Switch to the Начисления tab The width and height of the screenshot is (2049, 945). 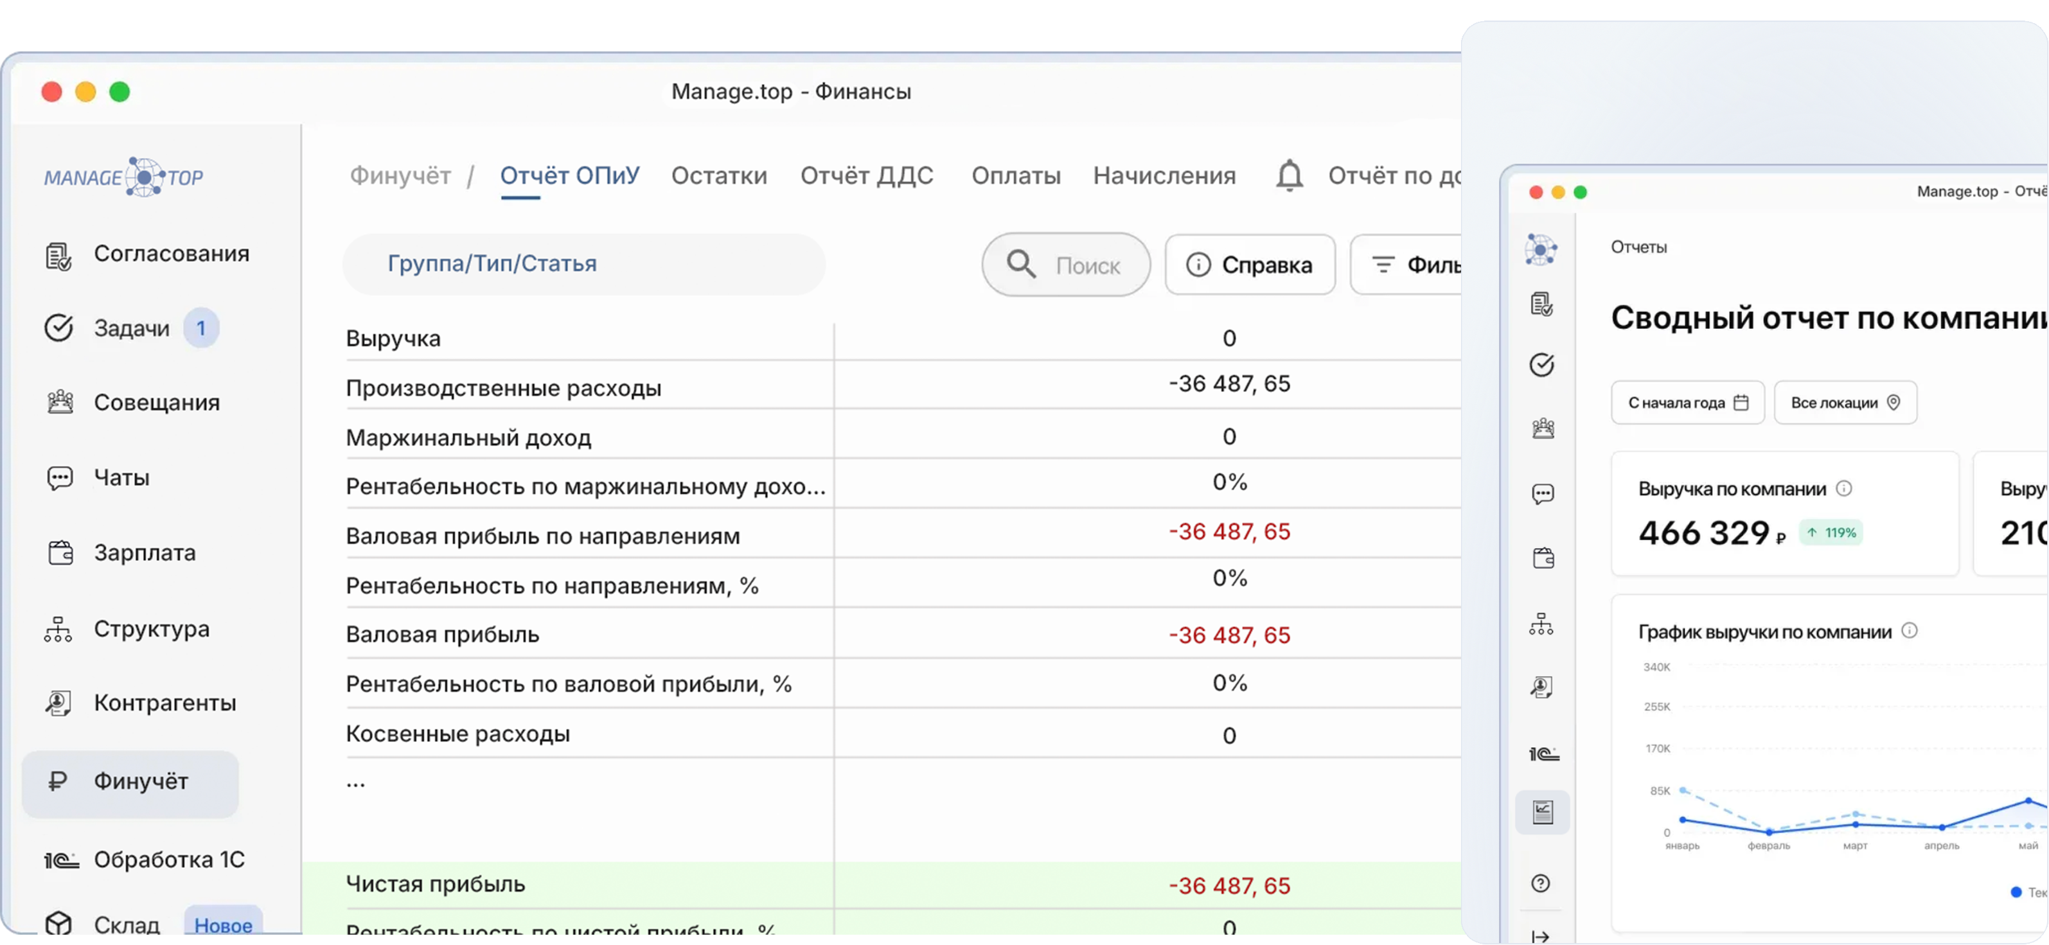[x=1164, y=175]
